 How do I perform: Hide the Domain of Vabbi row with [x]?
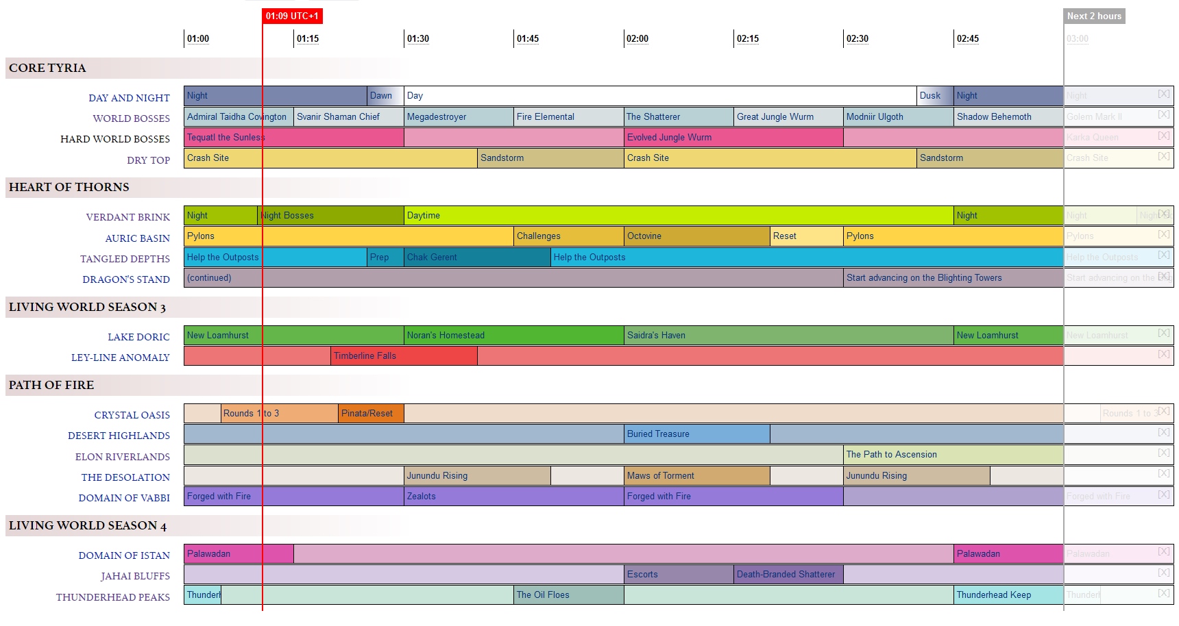1163,494
